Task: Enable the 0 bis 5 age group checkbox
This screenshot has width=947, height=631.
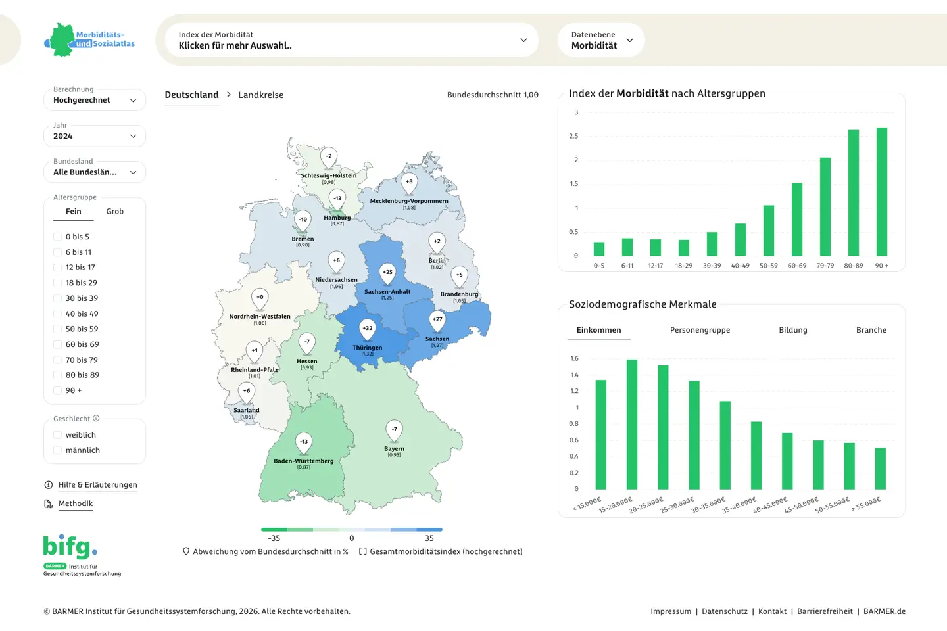Action: [x=57, y=237]
